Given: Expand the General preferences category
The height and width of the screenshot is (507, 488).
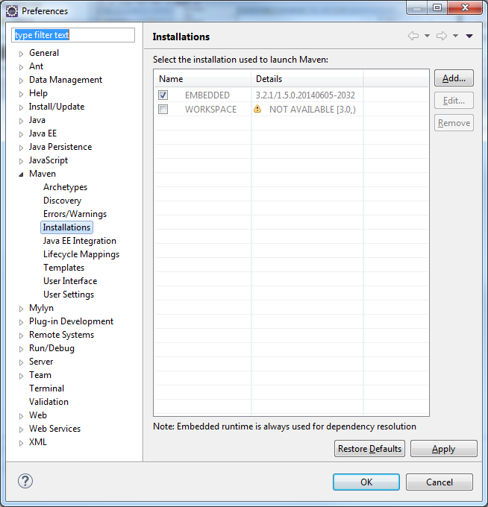Looking at the screenshot, I should pyautogui.click(x=22, y=54).
